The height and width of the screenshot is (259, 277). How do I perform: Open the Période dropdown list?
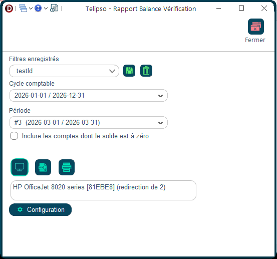pos(88,122)
